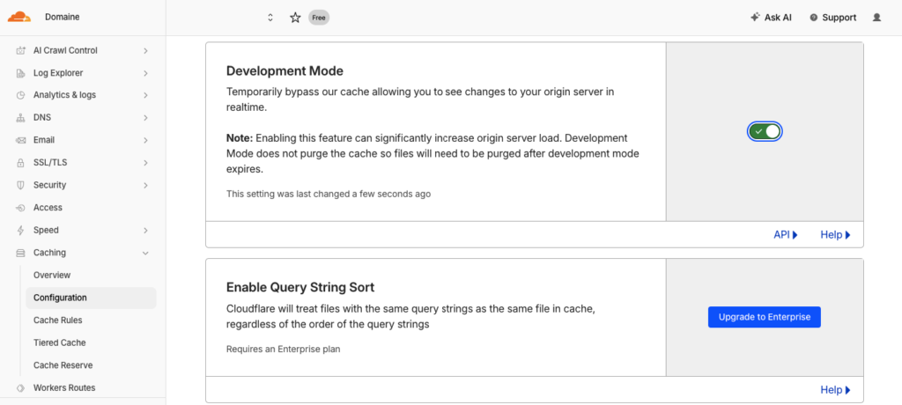Click the Ask AI text label

778,18
